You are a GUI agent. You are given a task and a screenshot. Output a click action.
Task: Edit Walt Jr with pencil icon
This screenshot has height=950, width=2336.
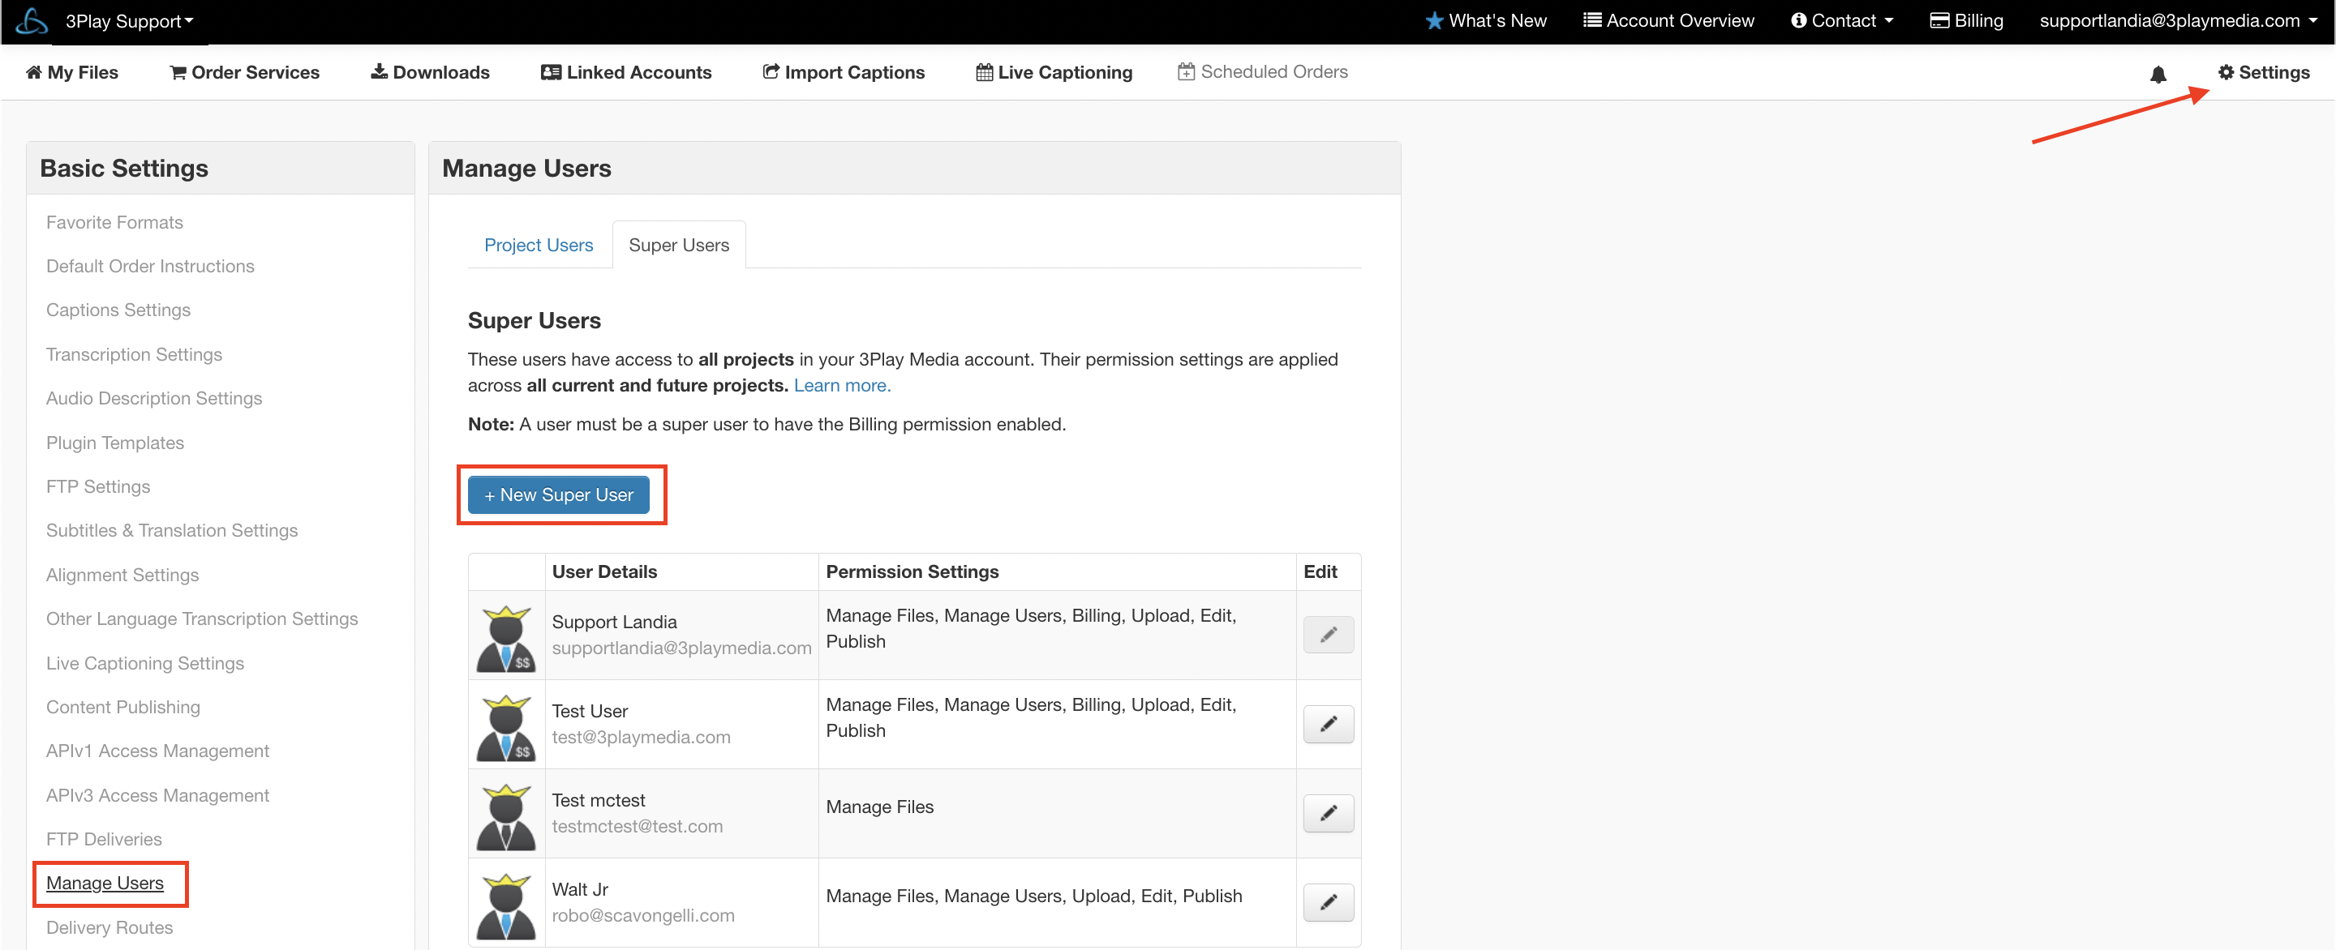pos(1328,903)
